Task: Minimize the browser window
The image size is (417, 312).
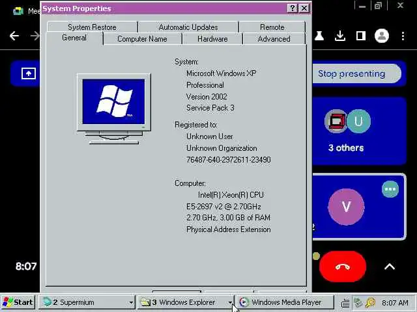Action: (362, 6)
